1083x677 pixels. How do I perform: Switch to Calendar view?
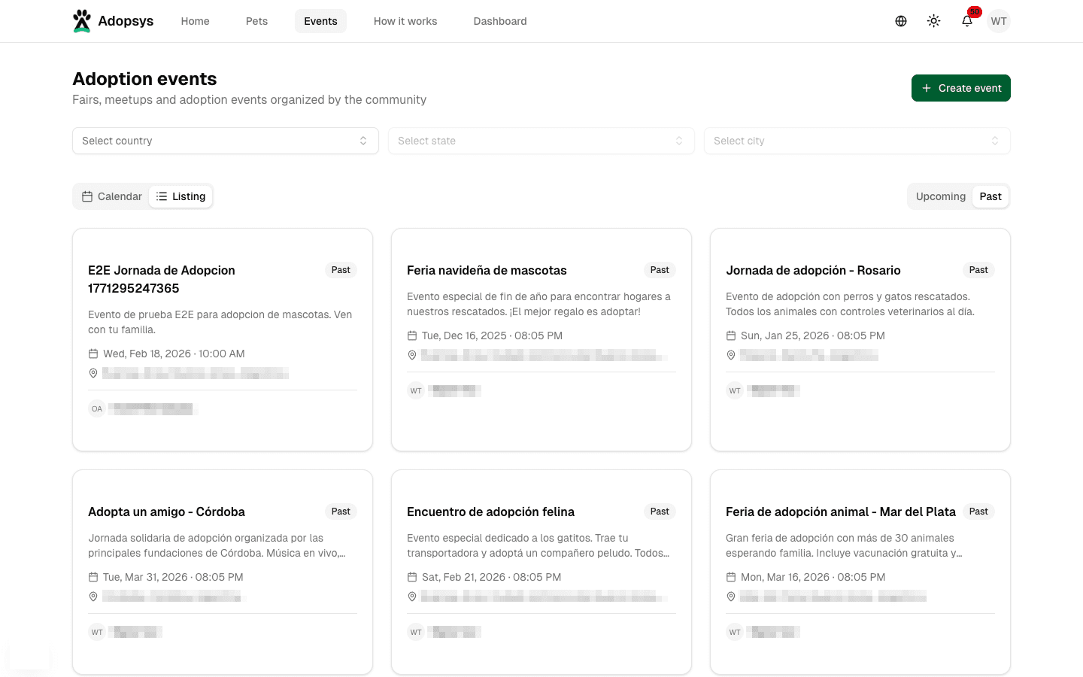tap(112, 196)
